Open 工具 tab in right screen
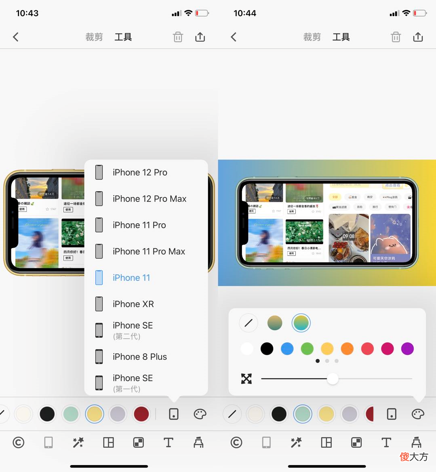 (341, 37)
